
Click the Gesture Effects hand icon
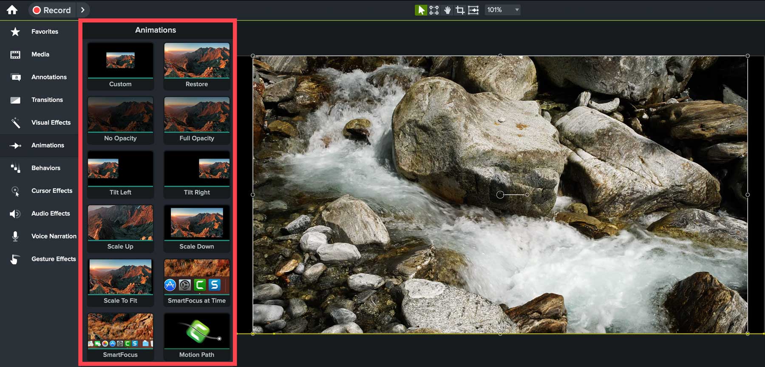click(x=15, y=259)
